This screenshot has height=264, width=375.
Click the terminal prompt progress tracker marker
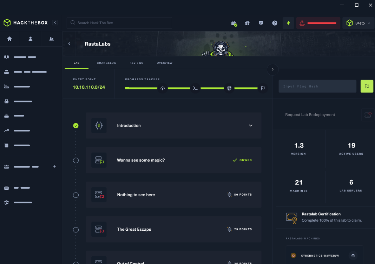click(x=195, y=88)
